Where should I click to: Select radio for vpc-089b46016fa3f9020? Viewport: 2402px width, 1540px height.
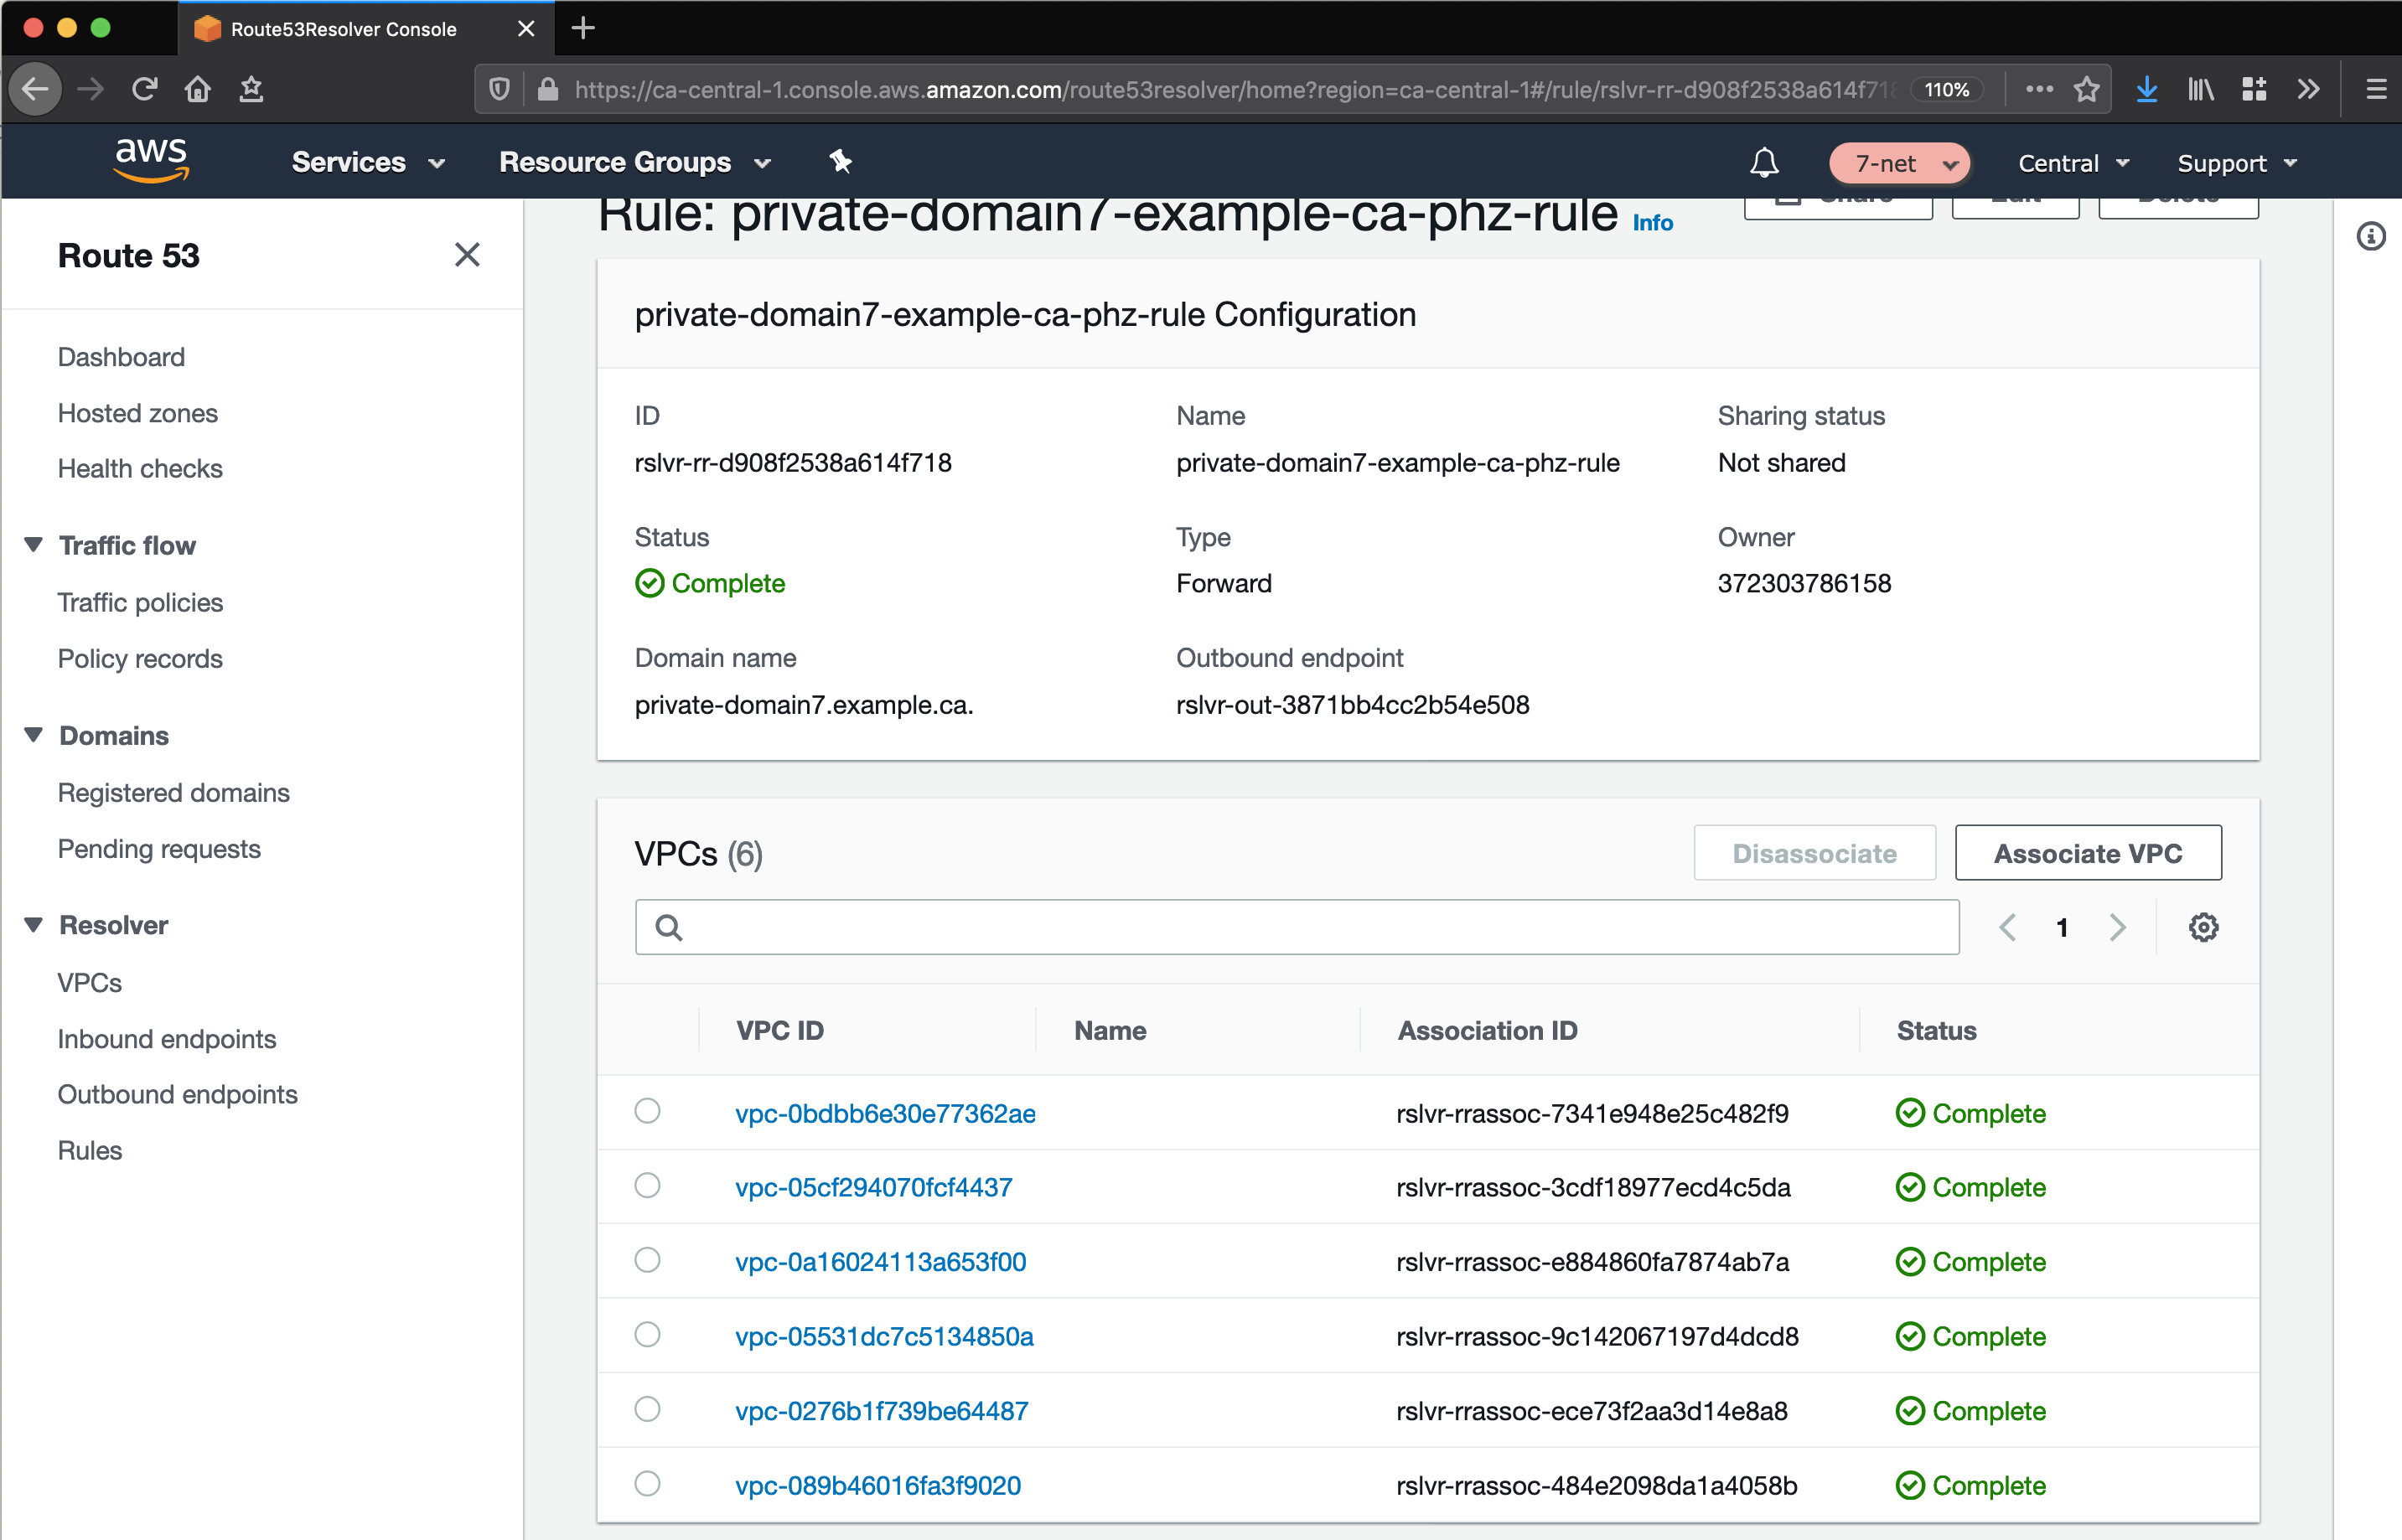648,1483
